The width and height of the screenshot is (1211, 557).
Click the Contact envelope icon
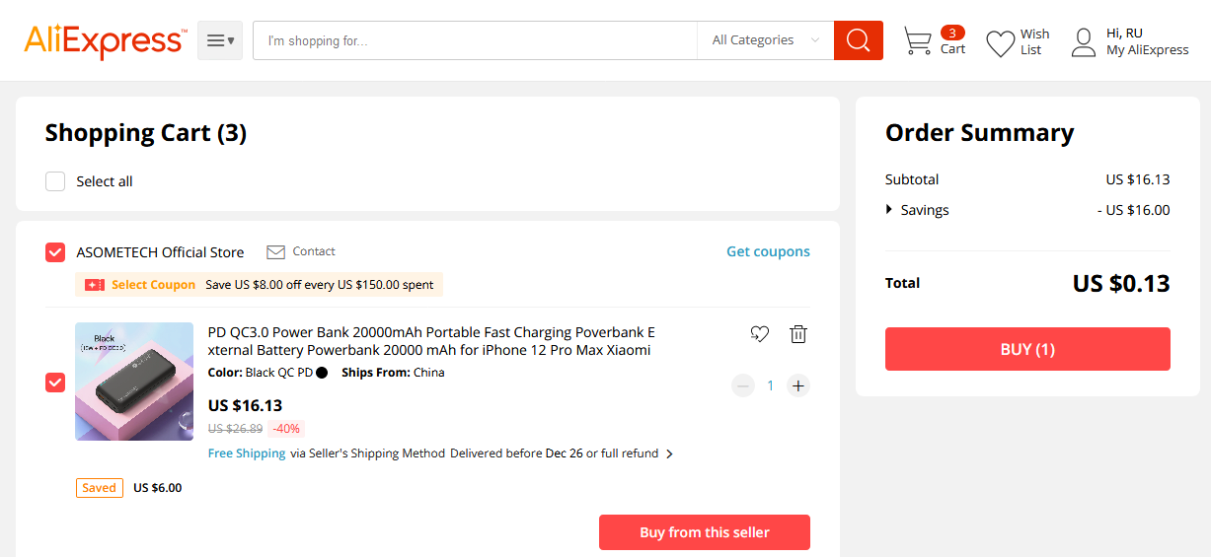pos(275,252)
